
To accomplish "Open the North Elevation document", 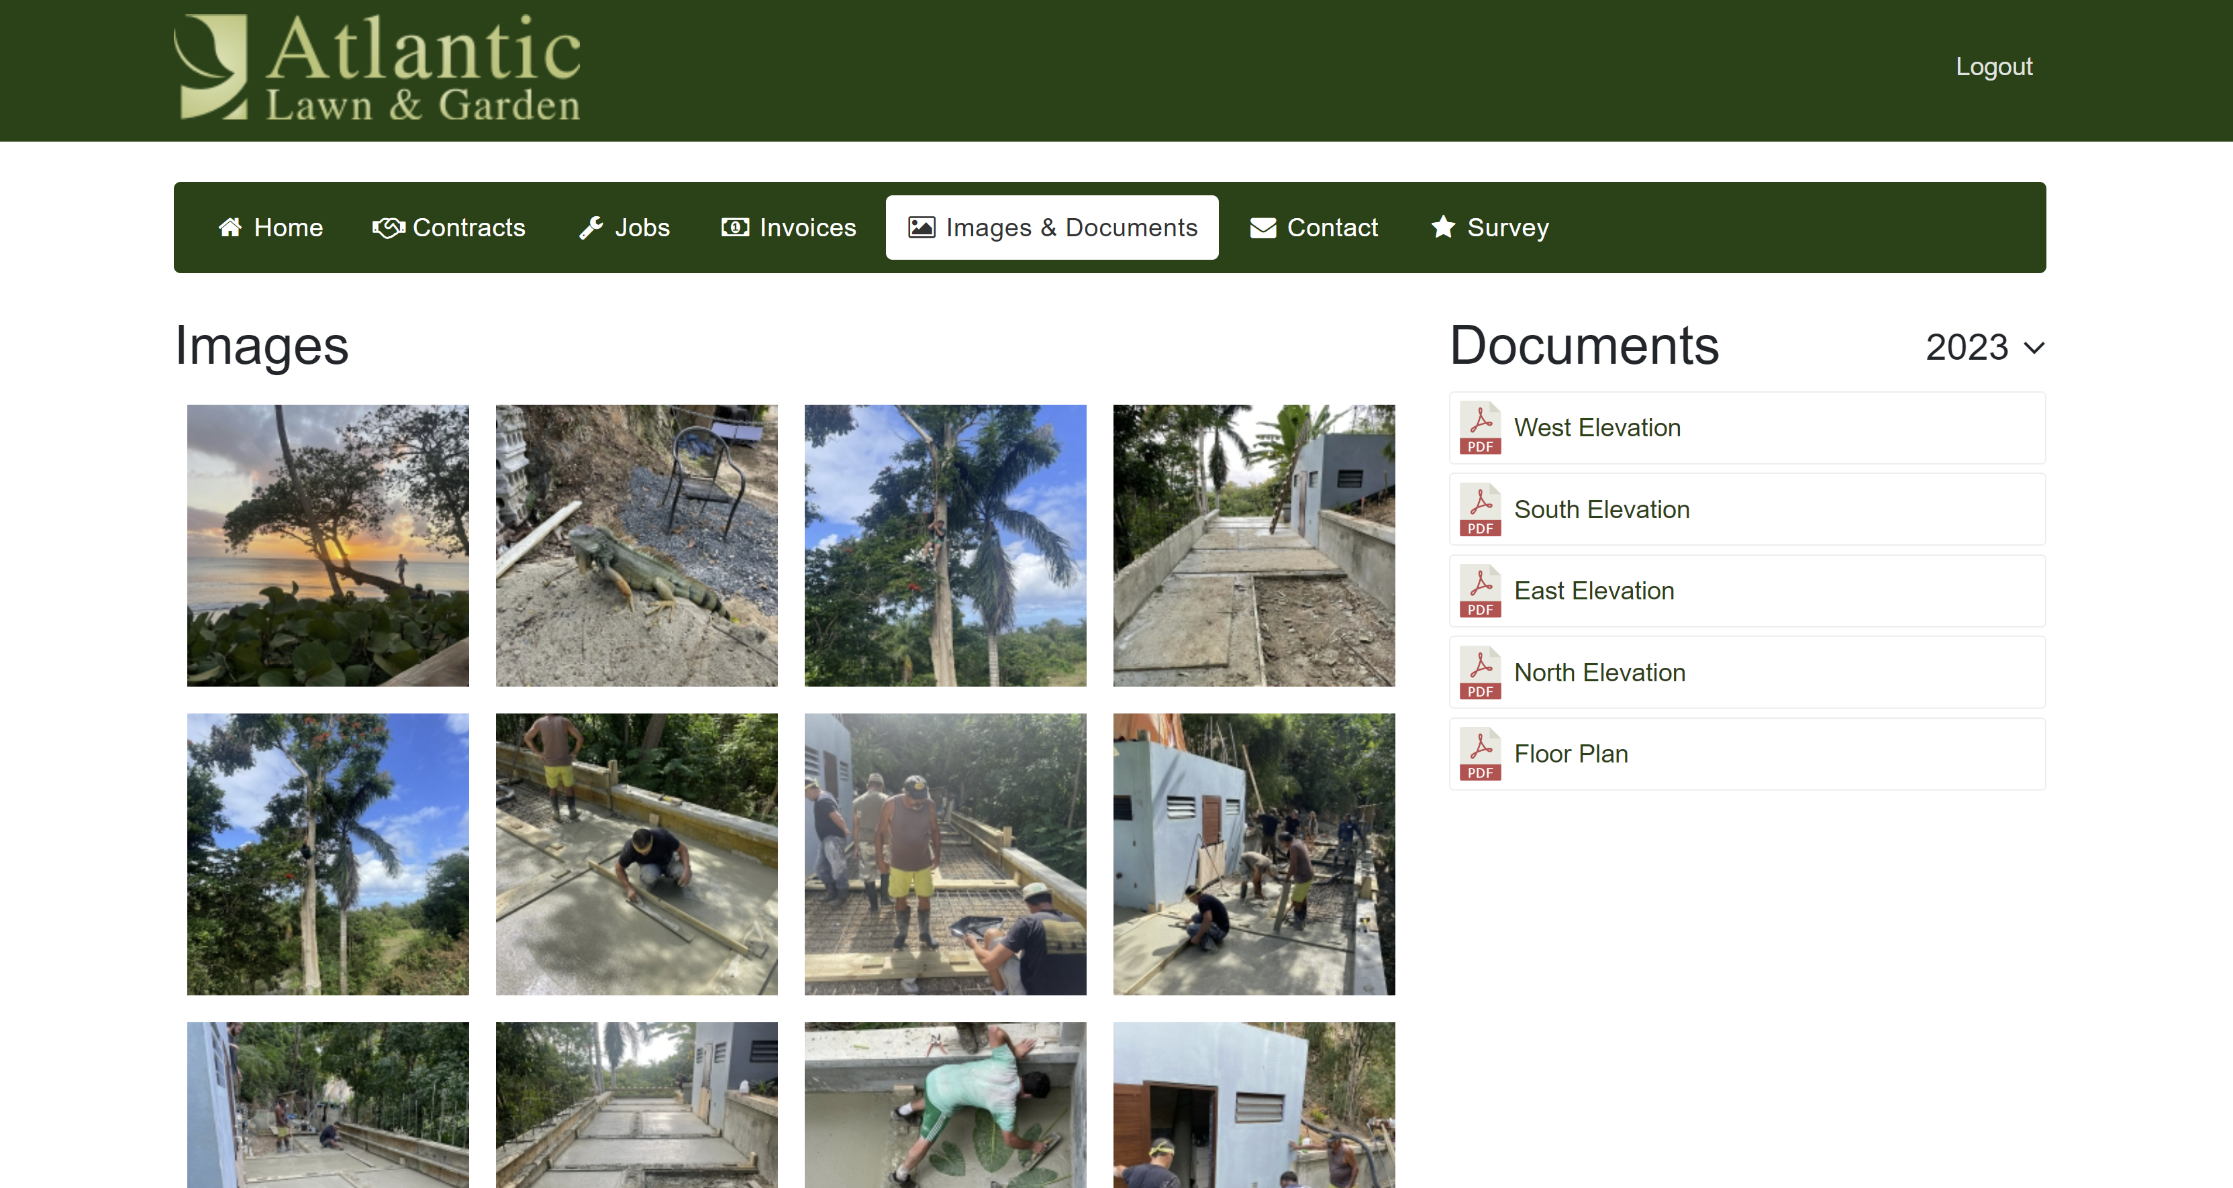I will [x=1748, y=672].
